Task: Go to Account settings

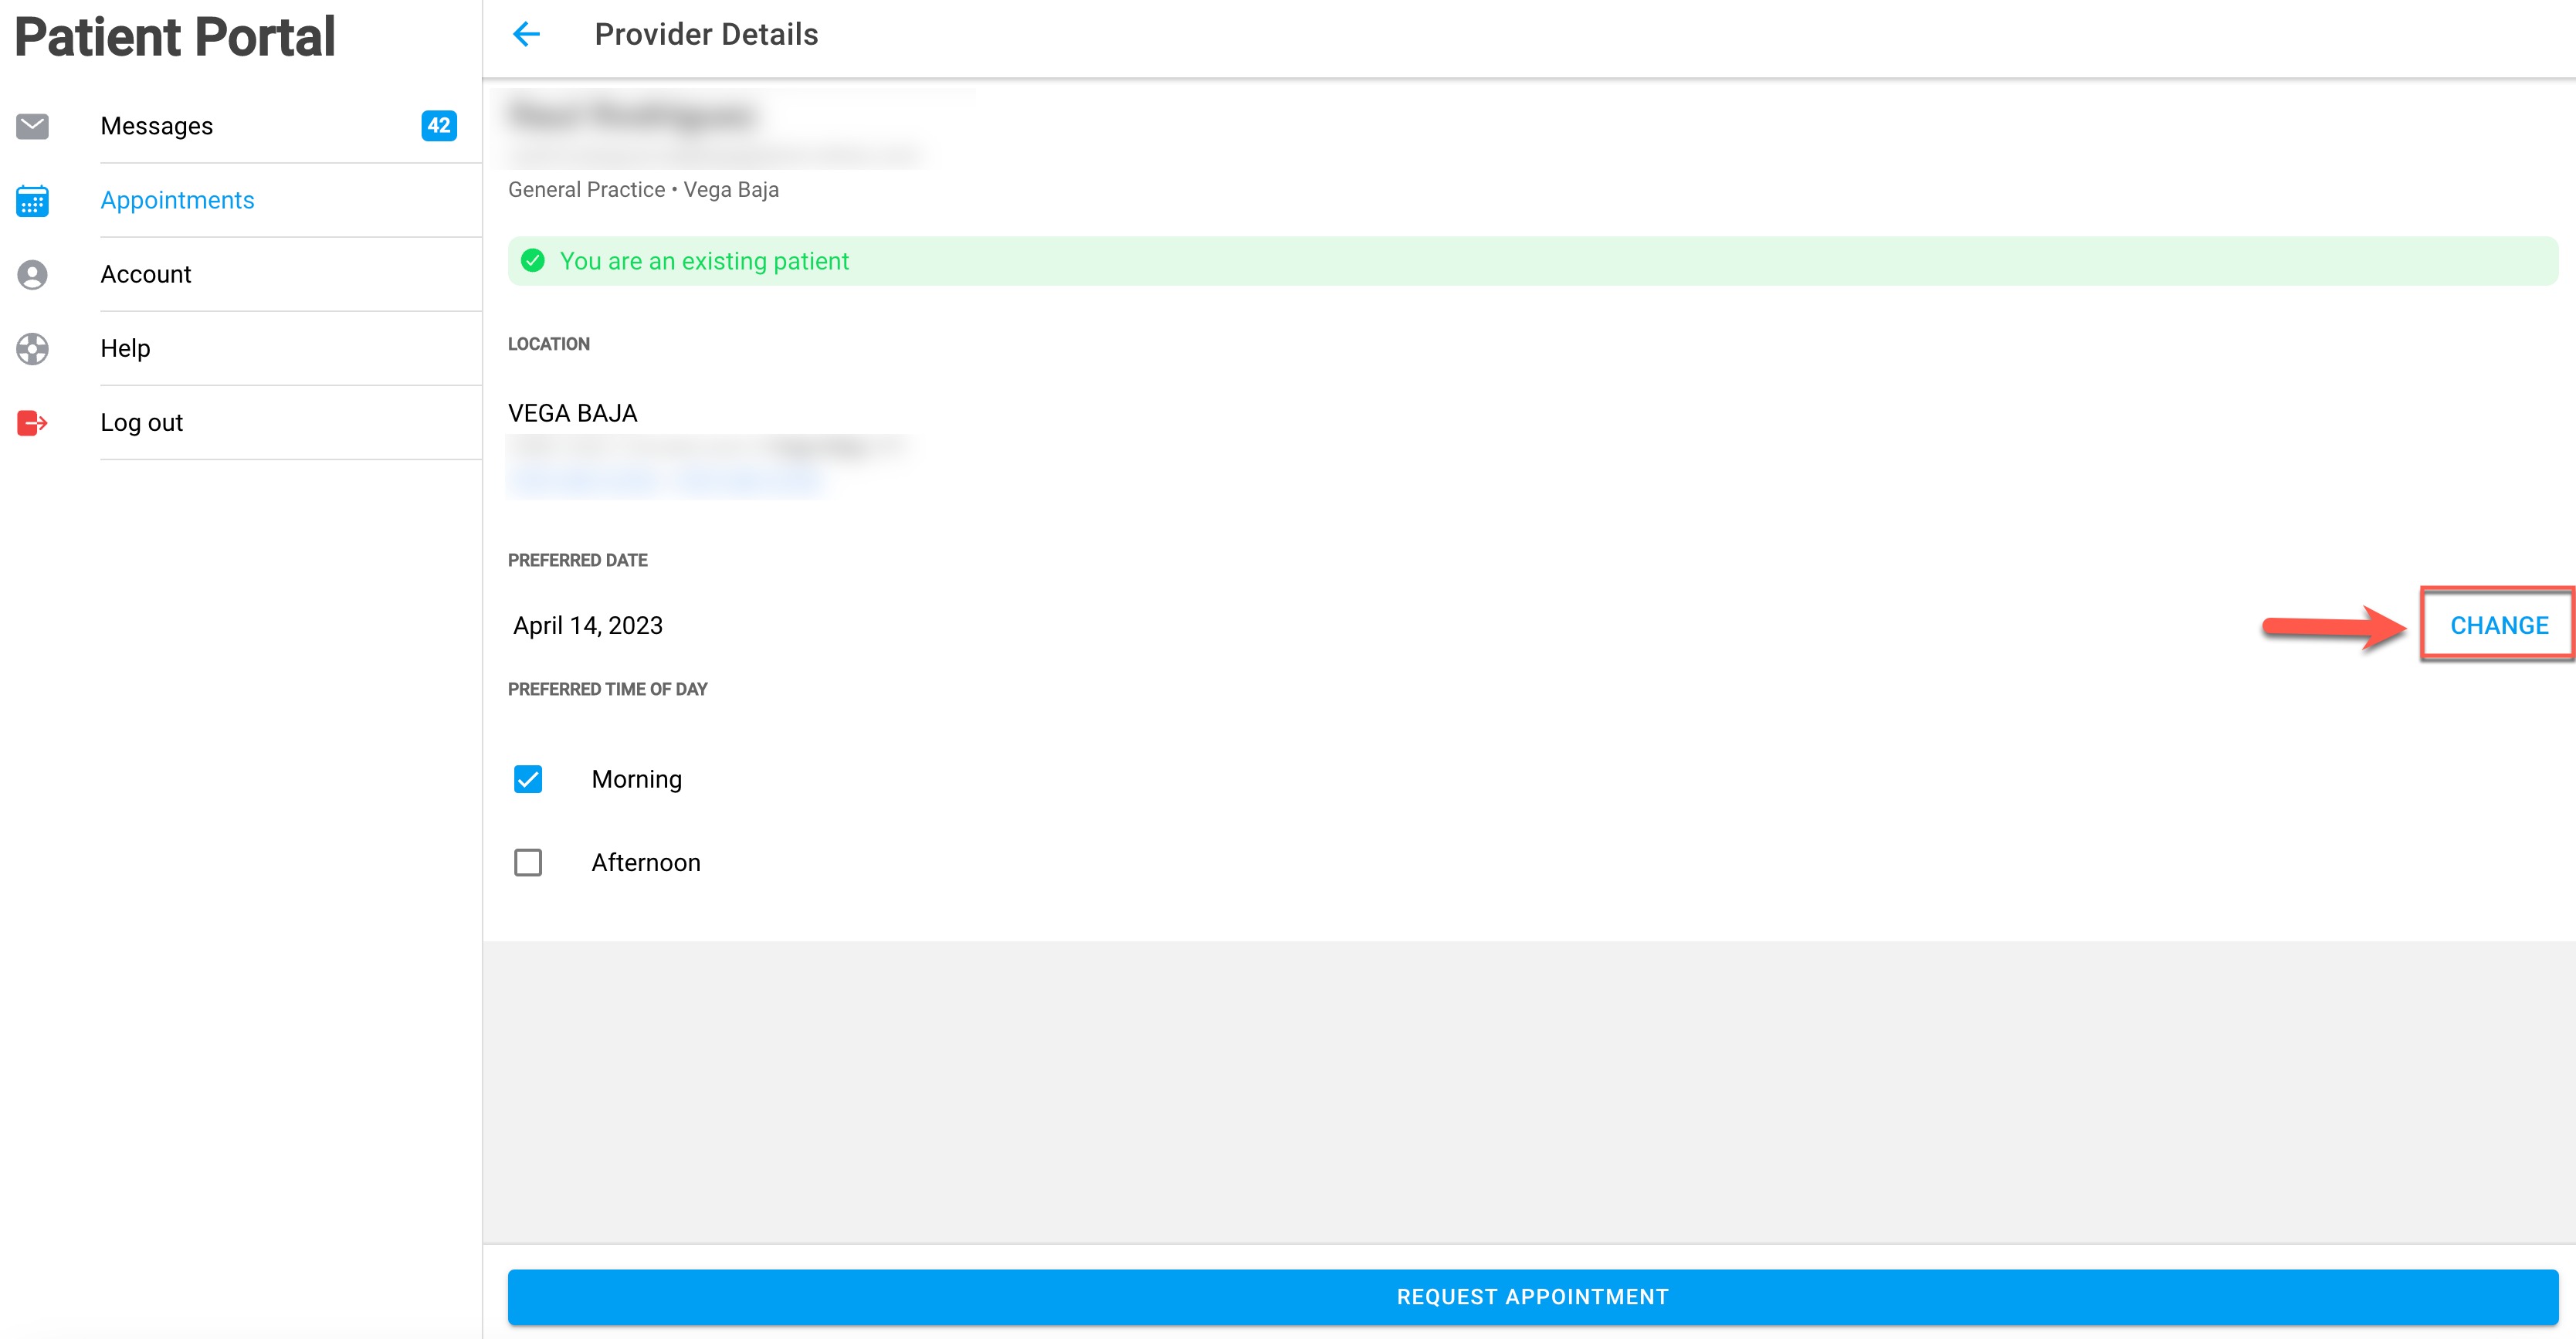Action: click(146, 274)
